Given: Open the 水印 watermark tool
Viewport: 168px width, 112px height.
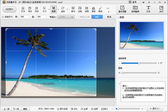Looking at the screenshot, I should (161, 9).
